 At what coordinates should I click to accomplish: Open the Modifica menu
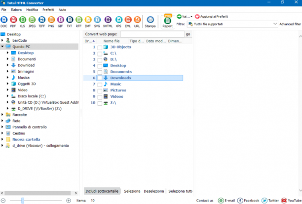(32, 10)
